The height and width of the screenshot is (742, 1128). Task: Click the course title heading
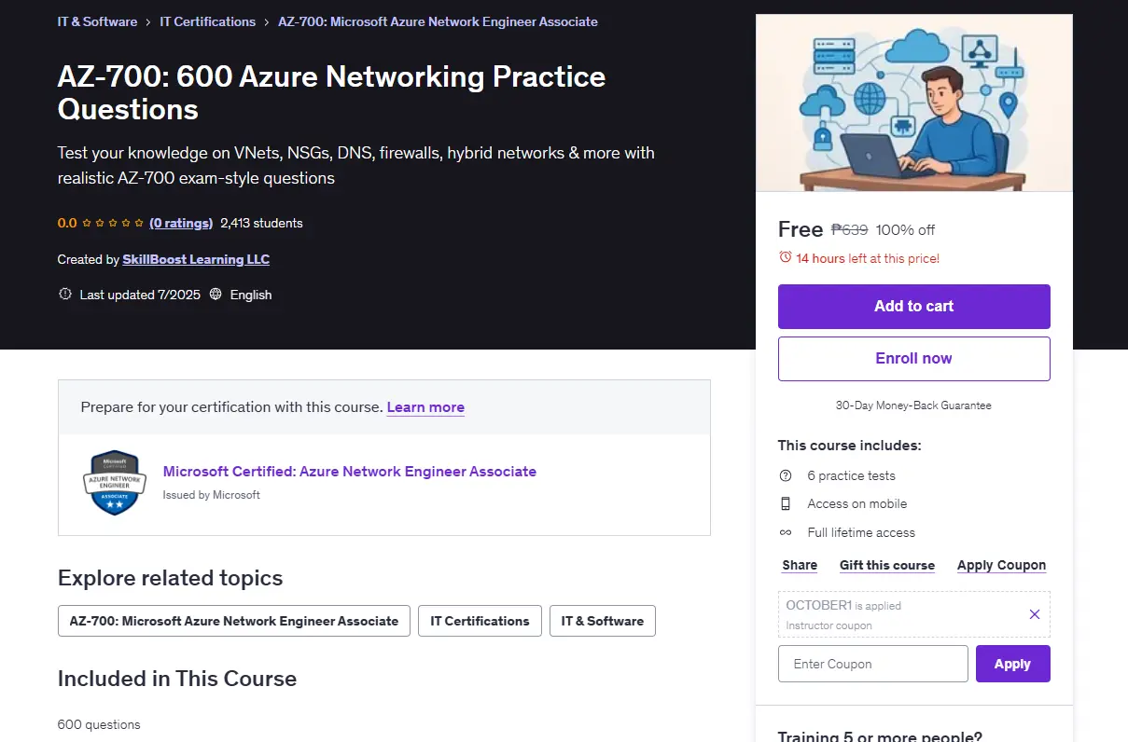coord(332,92)
